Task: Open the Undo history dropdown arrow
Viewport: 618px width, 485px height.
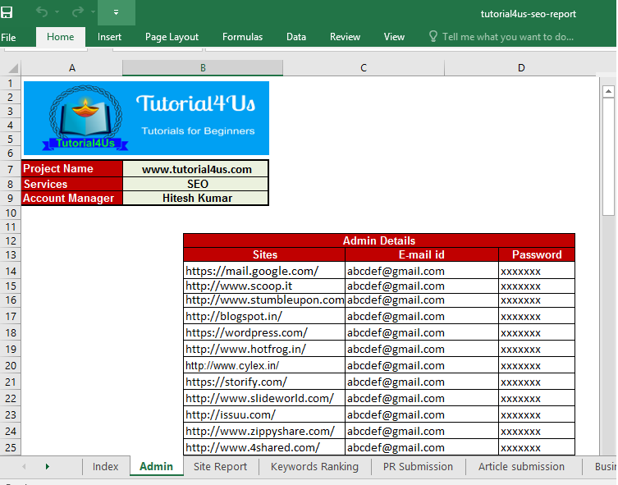Action: [57, 12]
